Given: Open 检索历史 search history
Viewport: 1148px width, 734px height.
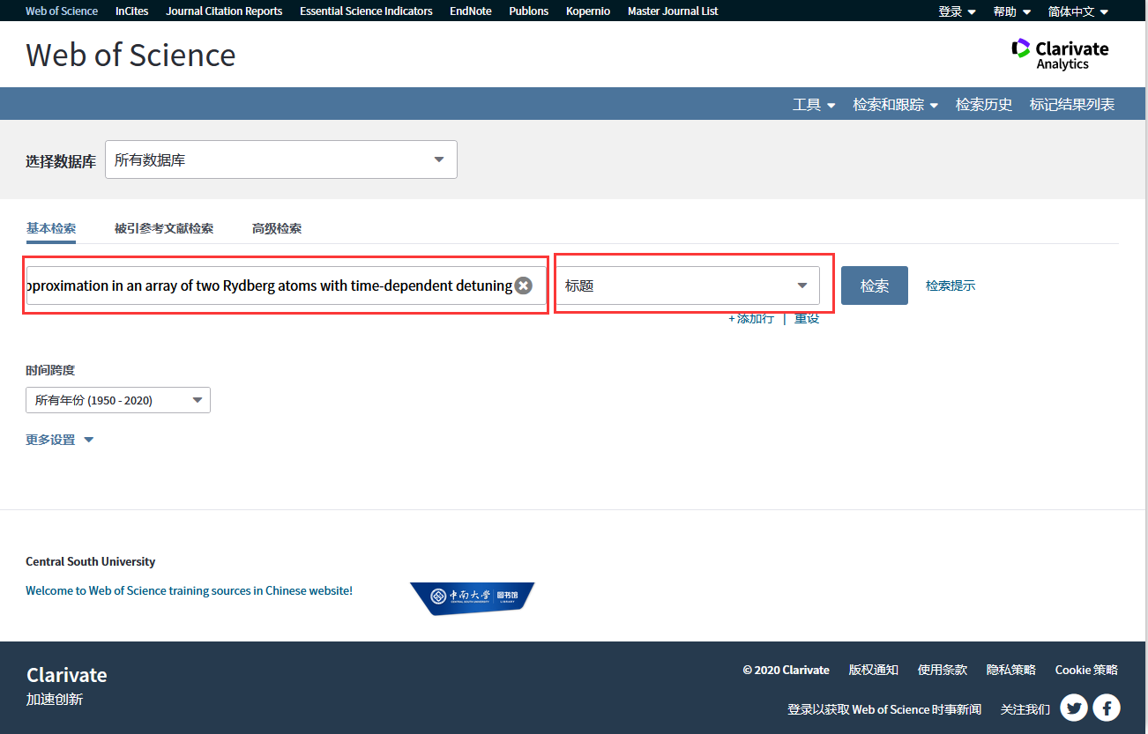Looking at the screenshot, I should 984,104.
